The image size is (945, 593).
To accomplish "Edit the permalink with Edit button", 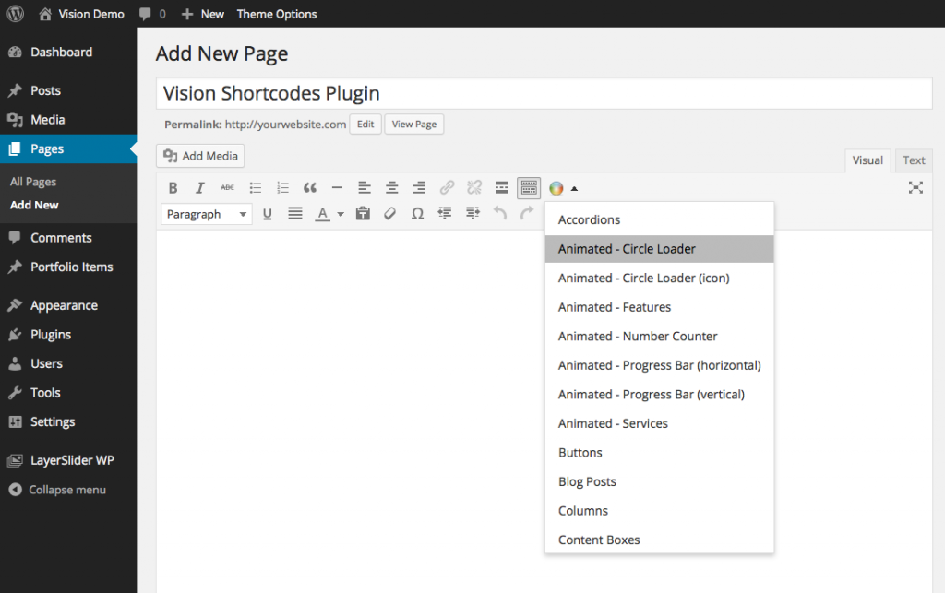I will tap(365, 124).
